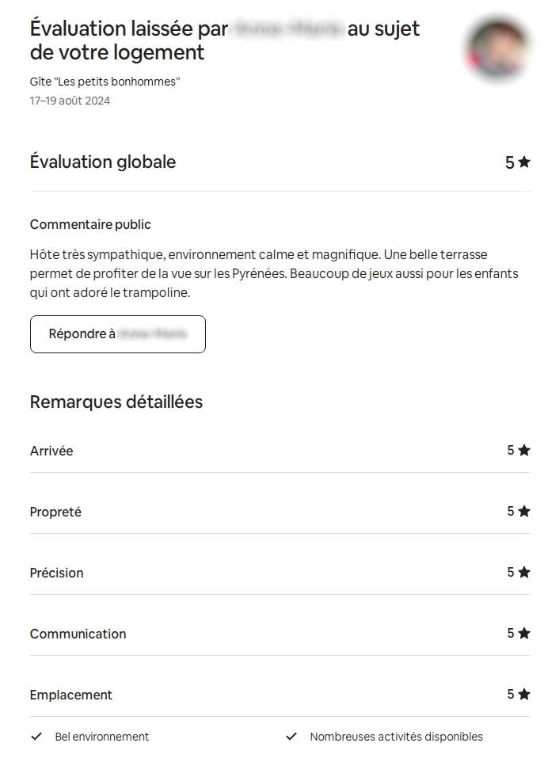This screenshot has height=762, width=548.
Task: Click the Précision rating star icon
Action: [523, 572]
